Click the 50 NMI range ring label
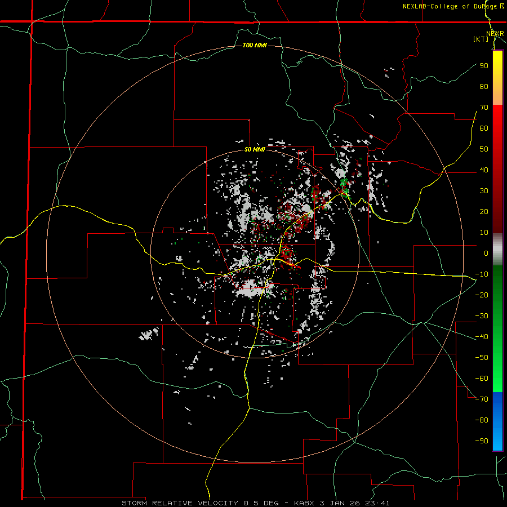The height and width of the screenshot is (507, 507). [x=255, y=149]
